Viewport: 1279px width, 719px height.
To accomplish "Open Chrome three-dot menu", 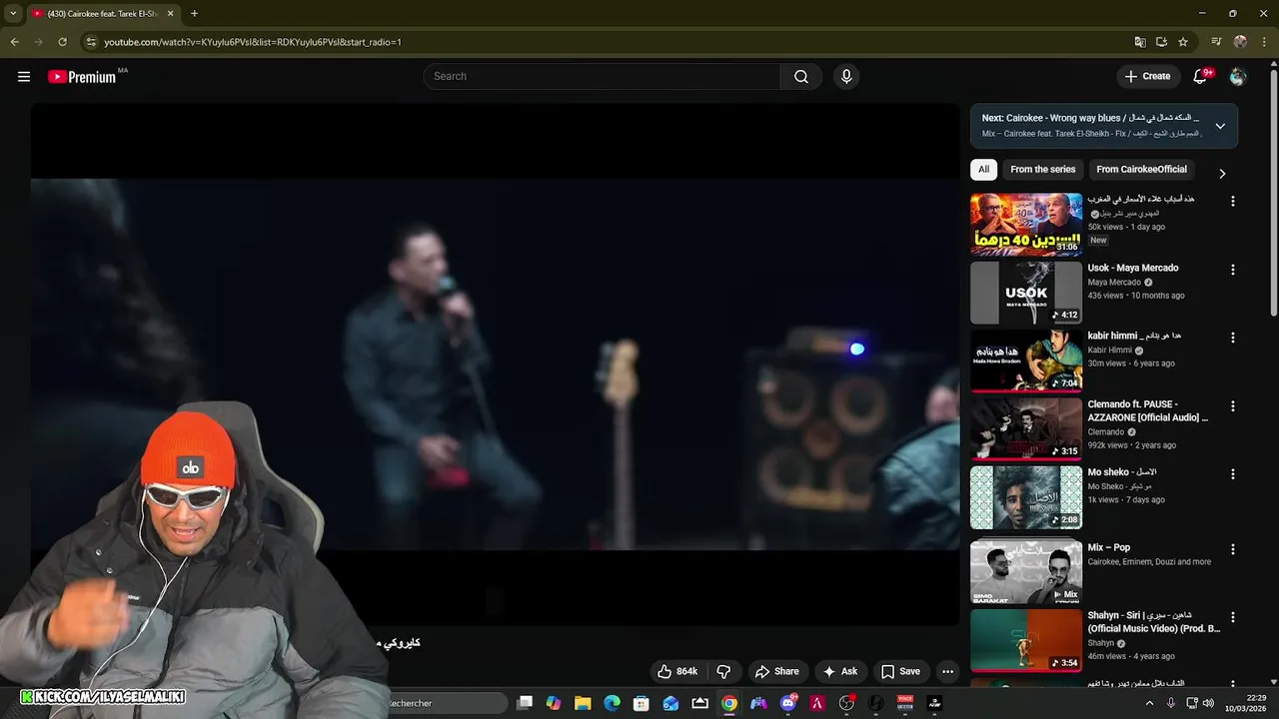I will point(1263,42).
